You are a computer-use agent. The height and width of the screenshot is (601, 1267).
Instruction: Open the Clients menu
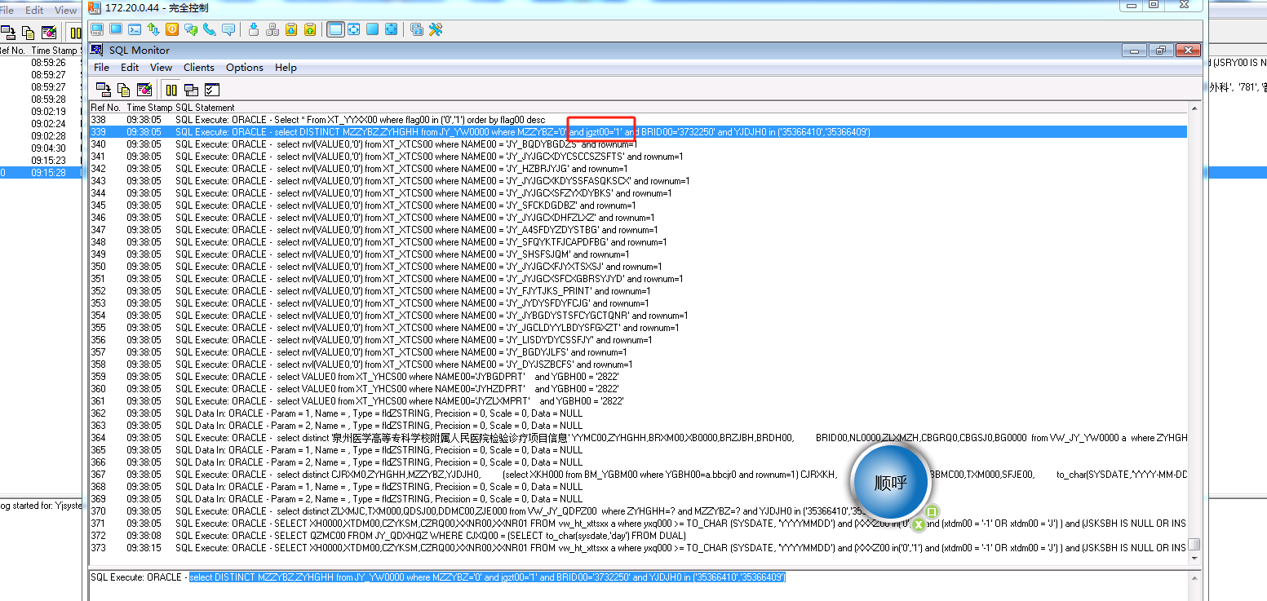coord(199,68)
